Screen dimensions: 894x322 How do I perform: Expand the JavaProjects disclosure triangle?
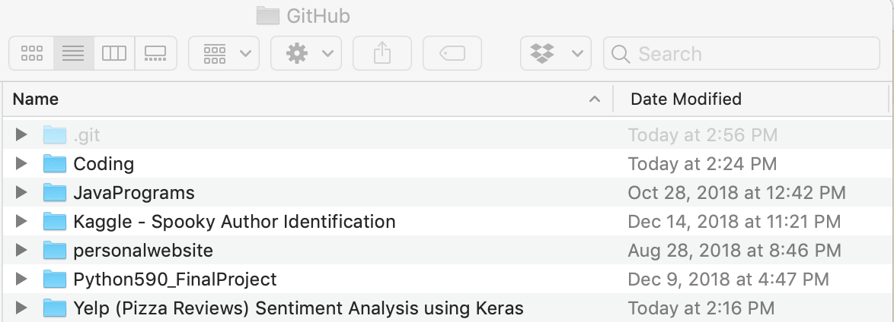click(x=21, y=193)
